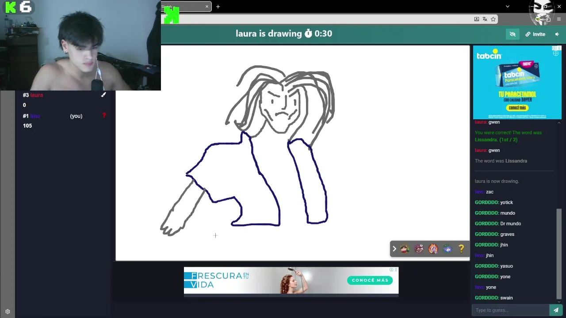566x318 pixels.
Task: Click the drawn character's face on canvas
Action: point(282,108)
